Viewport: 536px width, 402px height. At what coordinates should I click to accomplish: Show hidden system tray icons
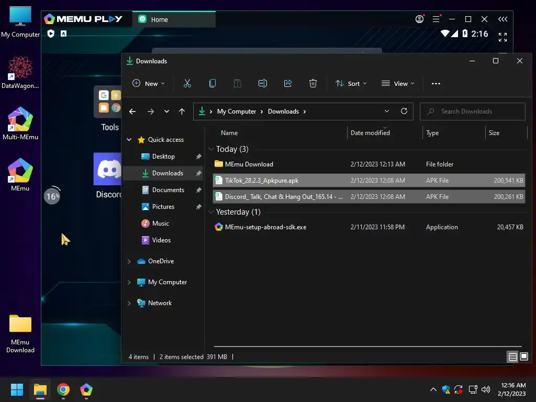[x=433, y=389]
